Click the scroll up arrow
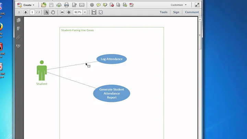 coord(200,19)
